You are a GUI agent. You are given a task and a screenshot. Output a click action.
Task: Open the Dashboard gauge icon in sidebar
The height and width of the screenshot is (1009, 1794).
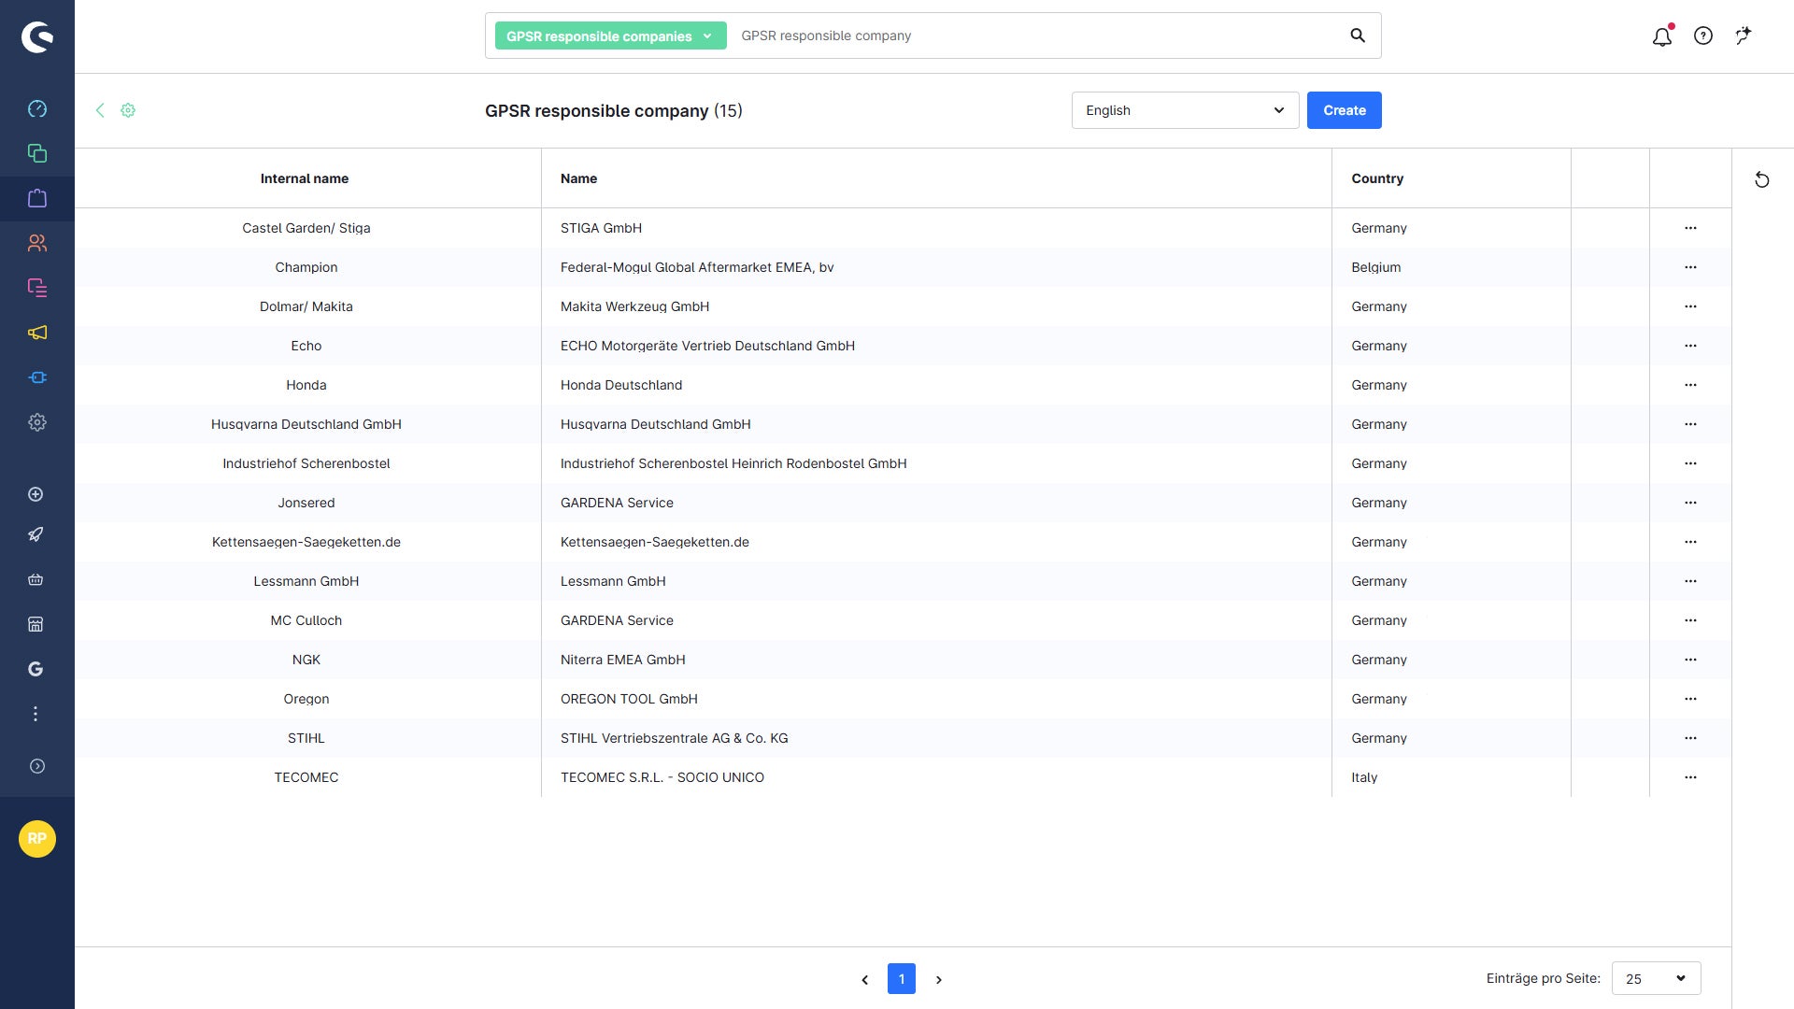[37, 108]
